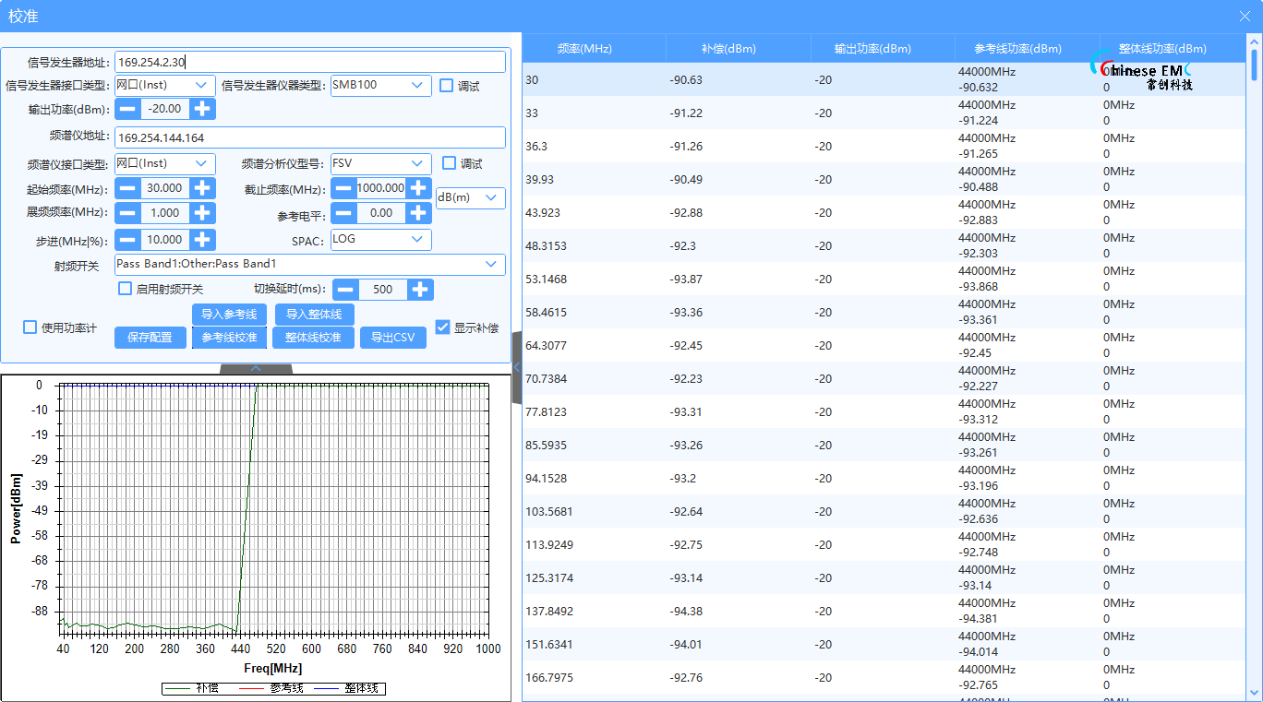Screen dimensions: 1263x702
Task: Open SMB100 instrument type dropdown
Action: pyautogui.click(x=381, y=86)
